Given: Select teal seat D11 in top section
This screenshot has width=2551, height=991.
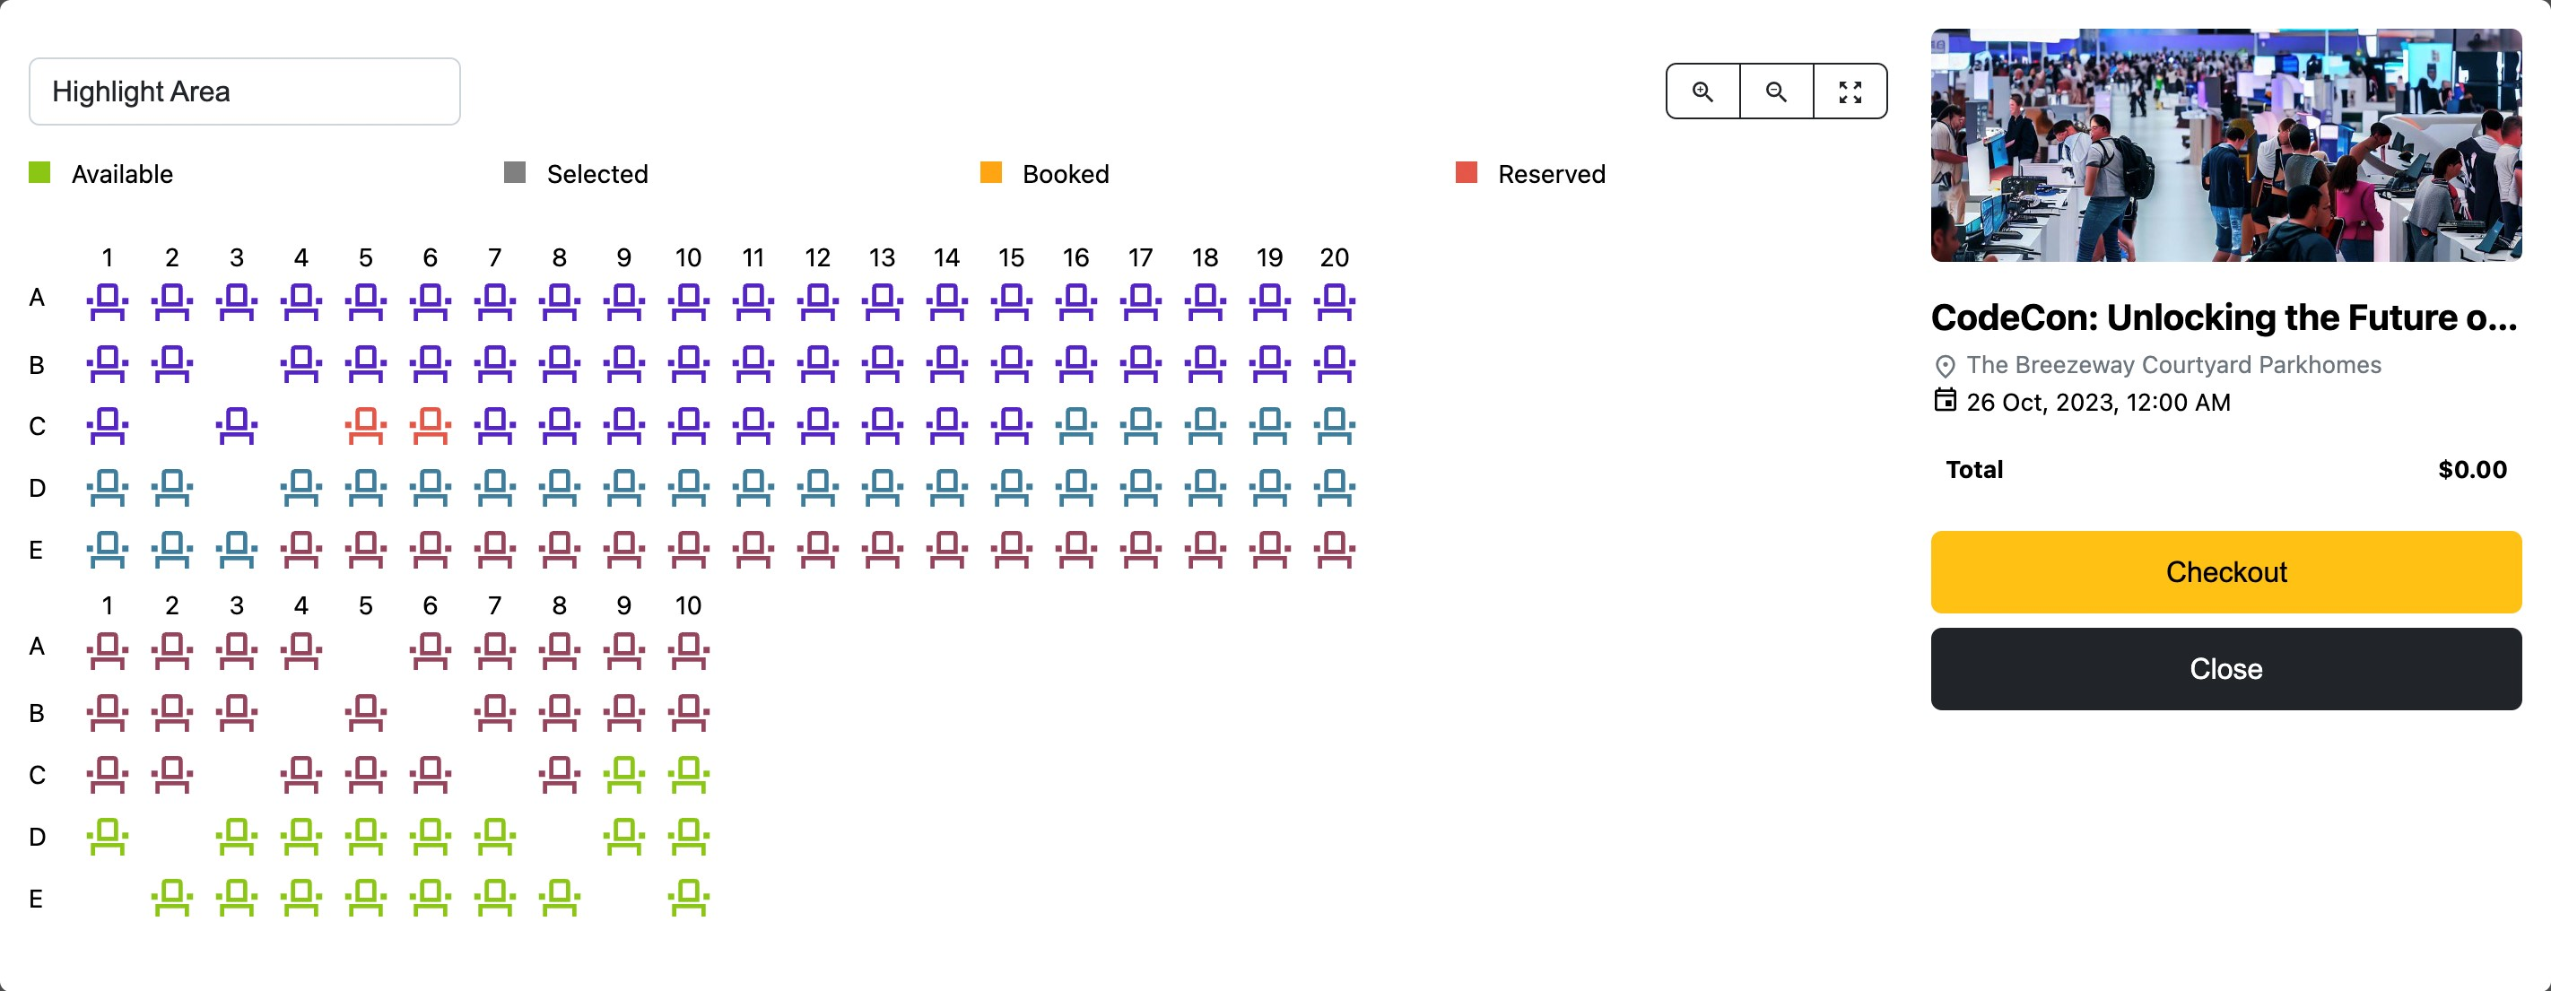Looking at the screenshot, I should pyautogui.click(x=753, y=487).
